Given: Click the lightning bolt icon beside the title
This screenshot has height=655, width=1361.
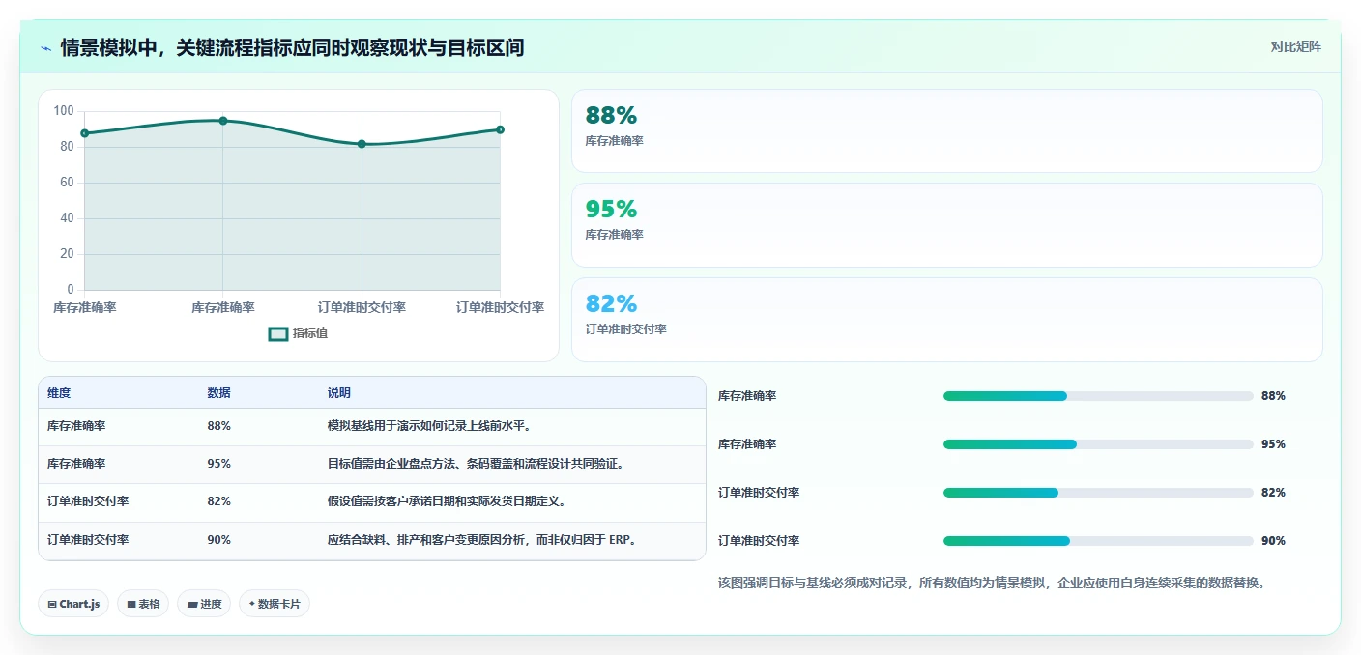Looking at the screenshot, I should (45, 47).
